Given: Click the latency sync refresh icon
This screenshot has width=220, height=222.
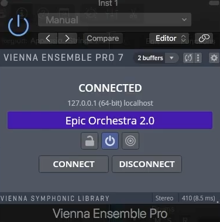Looking at the screenshot, I should click(188, 58).
